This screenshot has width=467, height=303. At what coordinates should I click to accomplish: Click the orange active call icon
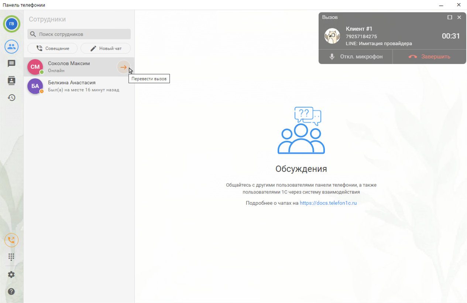tap(11, 240)
